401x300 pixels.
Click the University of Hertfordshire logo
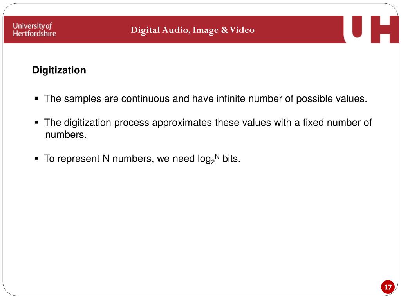pos(34,30)
